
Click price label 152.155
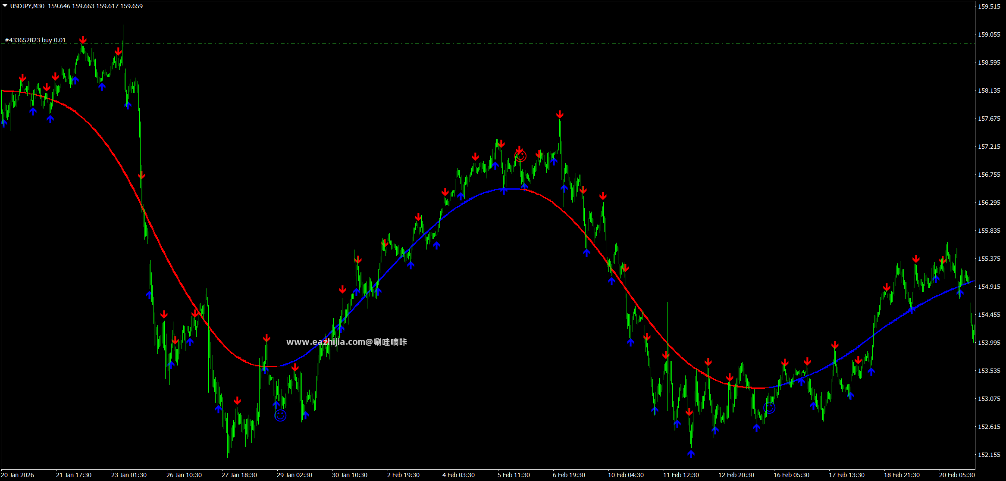[x=989, y=455]
